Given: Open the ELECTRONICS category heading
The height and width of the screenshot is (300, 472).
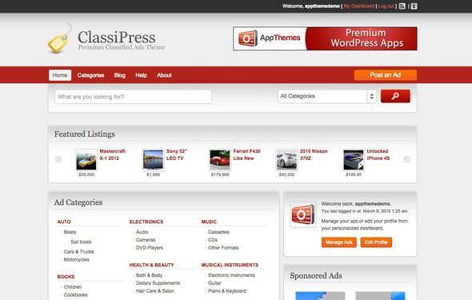Looking at the screenshot, I should coord(146,222).
